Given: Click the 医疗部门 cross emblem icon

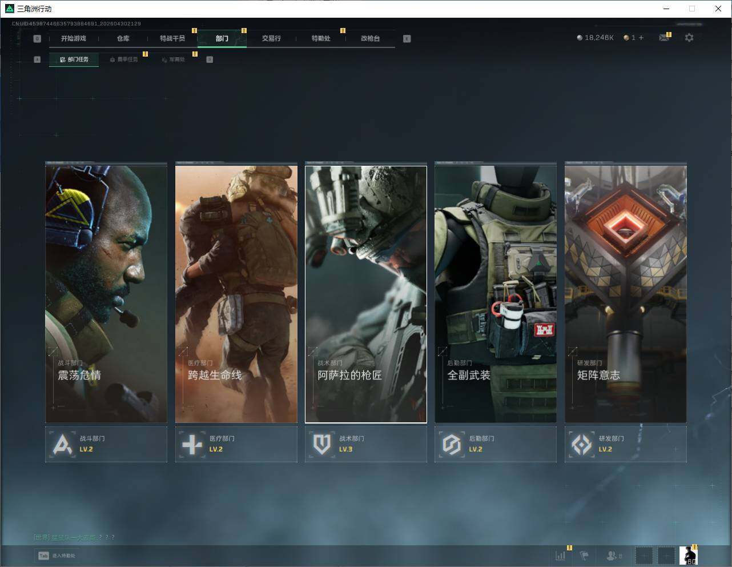Looking at the screenshot, I should click(192, 444).
